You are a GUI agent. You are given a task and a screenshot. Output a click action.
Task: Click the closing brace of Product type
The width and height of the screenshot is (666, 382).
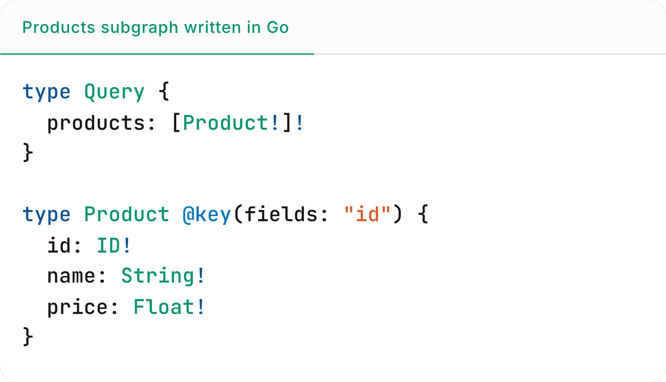pos(28,337)
